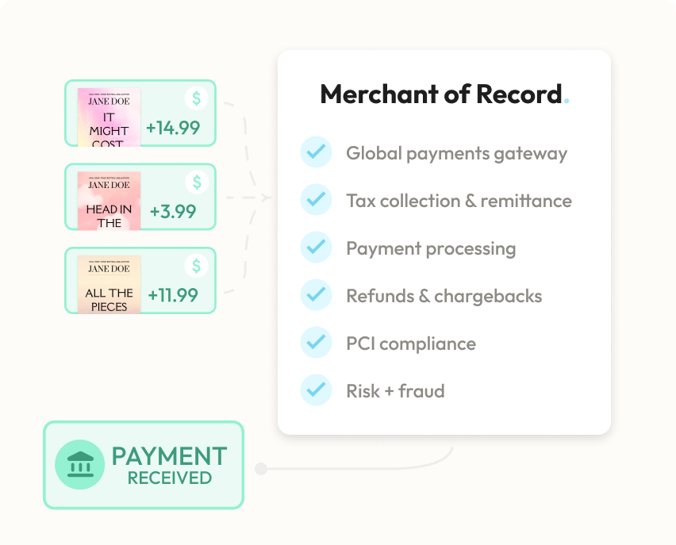The height and width of the screenshot is (545, 676).
Task: Click the Risk + fraud checkmark
Action: point(316,391)
